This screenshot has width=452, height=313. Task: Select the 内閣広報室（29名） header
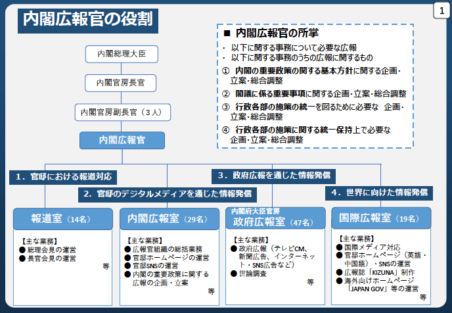(x=169, y=219)
